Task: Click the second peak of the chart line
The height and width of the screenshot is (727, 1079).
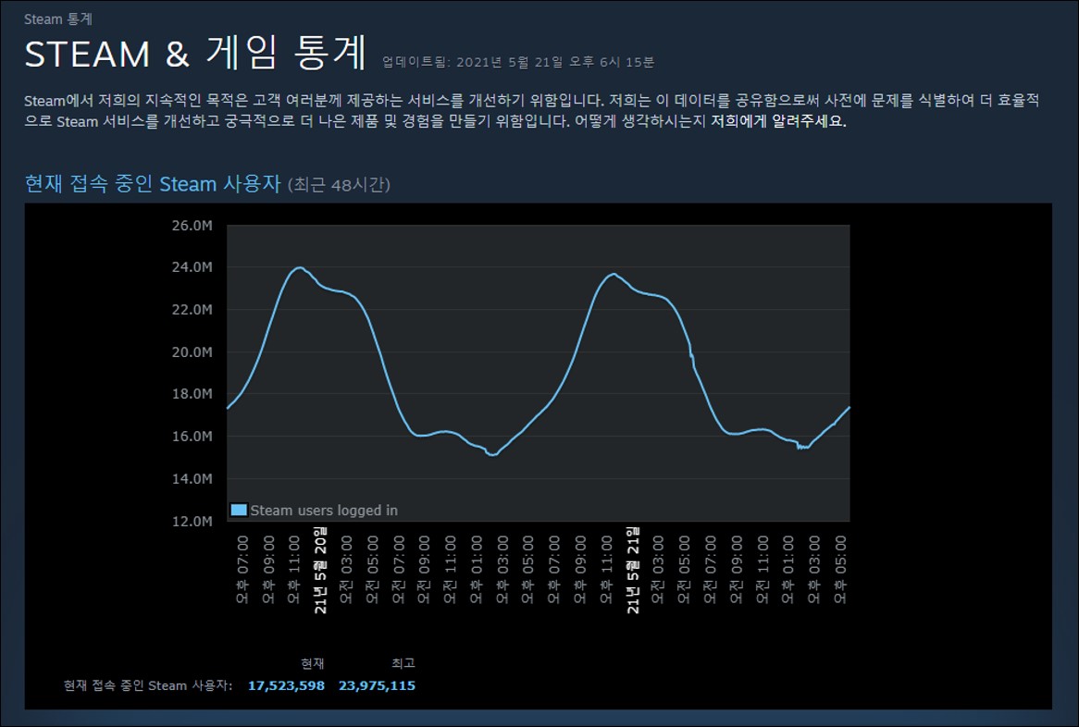Action: [614, 274]
